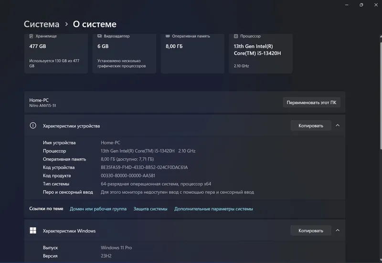Viewport: 382px width, 263px height.
Task: Open Дополнительные параметры системы link
Action: pos(213,209)
